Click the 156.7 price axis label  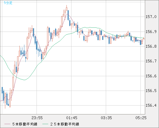click(151, 61)
